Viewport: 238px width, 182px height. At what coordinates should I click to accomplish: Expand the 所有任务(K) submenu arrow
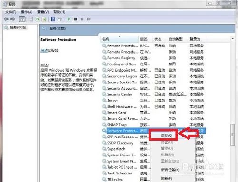tap(191, 170)
